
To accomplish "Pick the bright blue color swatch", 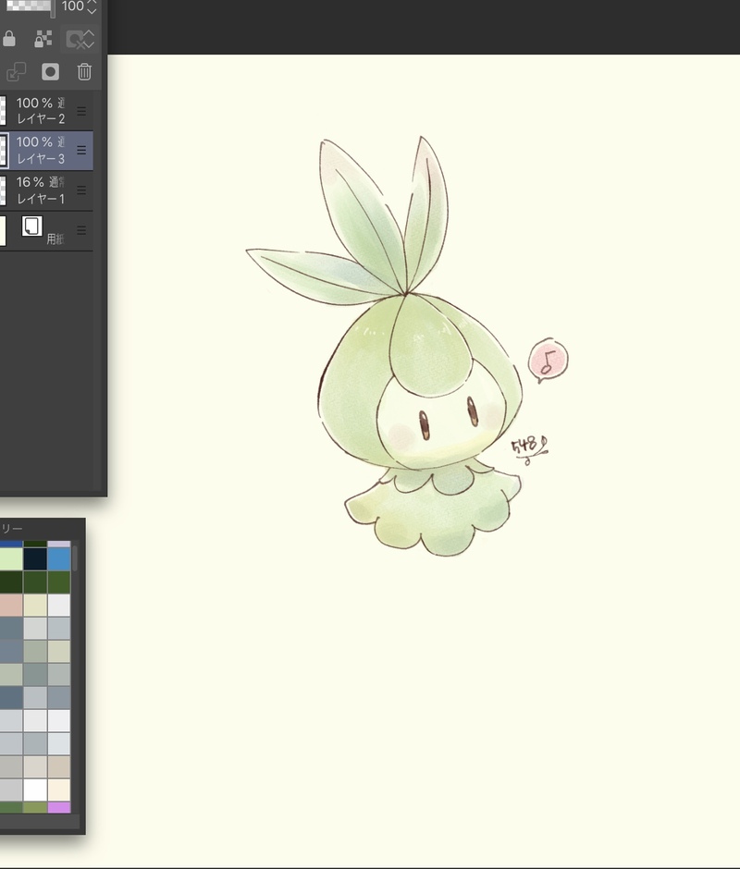I will click(x=59, y=558).
